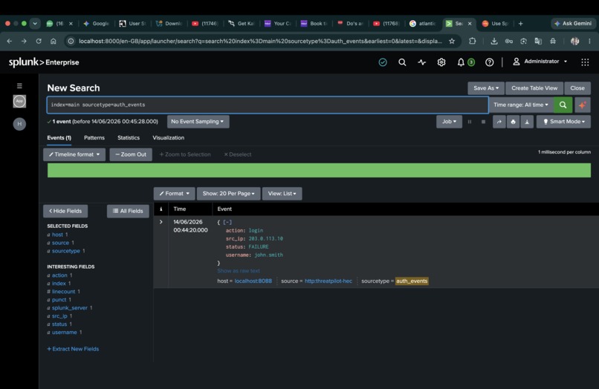This screenshot has width=599, height=389.
Task: Click the Ask Gemini button
Action: point(573,23)
